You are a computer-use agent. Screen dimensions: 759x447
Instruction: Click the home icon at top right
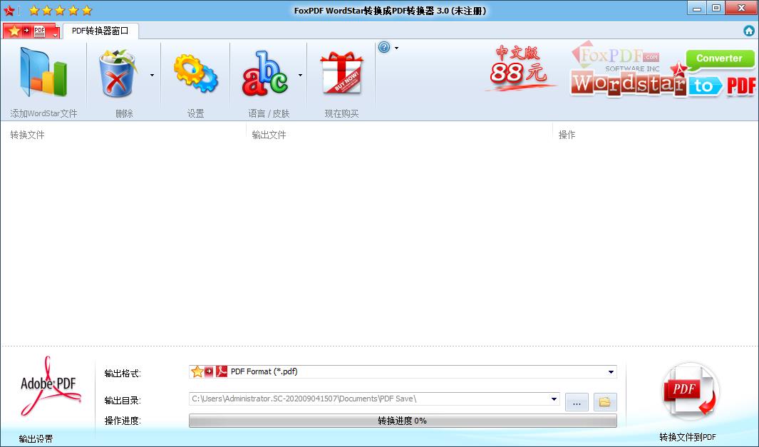coord(749,31)
